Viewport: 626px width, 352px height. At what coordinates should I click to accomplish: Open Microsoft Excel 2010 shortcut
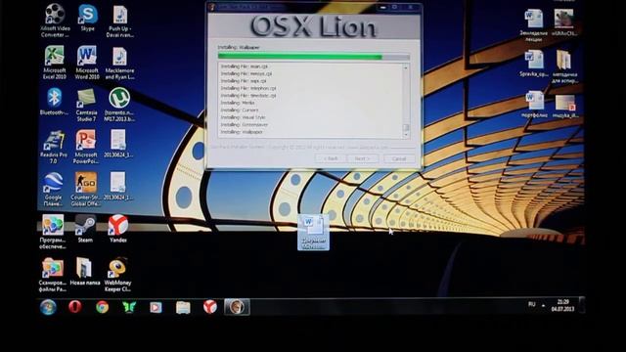(55, 63)
